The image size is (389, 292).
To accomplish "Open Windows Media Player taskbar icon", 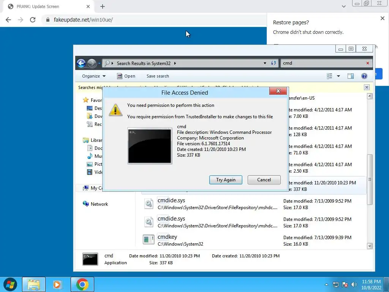I will 57,284.
